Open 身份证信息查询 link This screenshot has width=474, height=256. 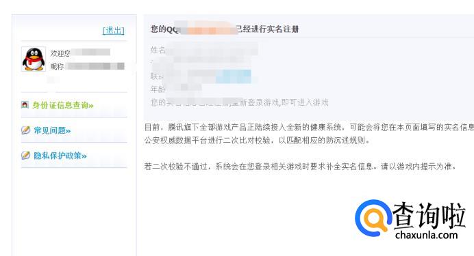63,105
